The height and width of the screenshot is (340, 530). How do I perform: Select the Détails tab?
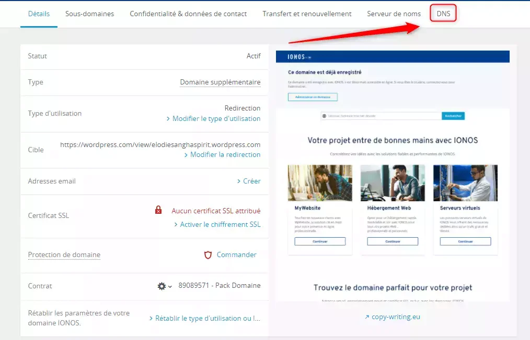39,14
